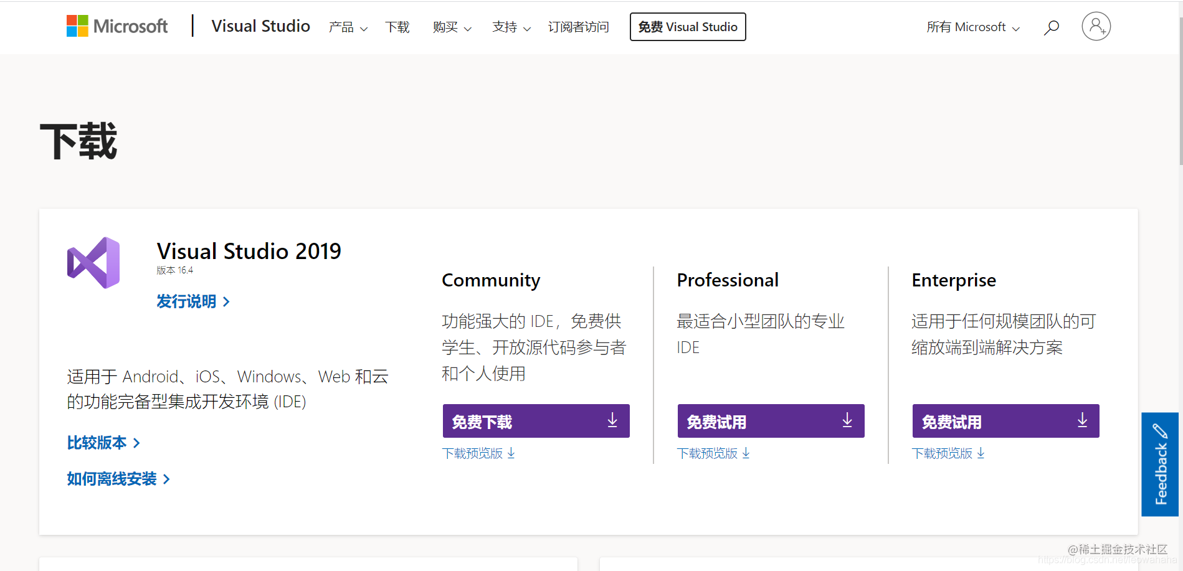This screenshot has height=571, width=1183.
Task: Click the pencil icon on the Feedback tab
Action: point(1159,430)
